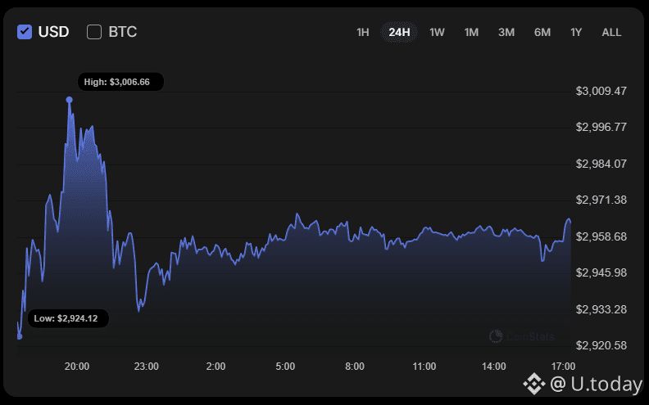Click the BTC currency label
Image resolution: width=649 pixels, height=405 pixels.
click(x=123, y=32)
